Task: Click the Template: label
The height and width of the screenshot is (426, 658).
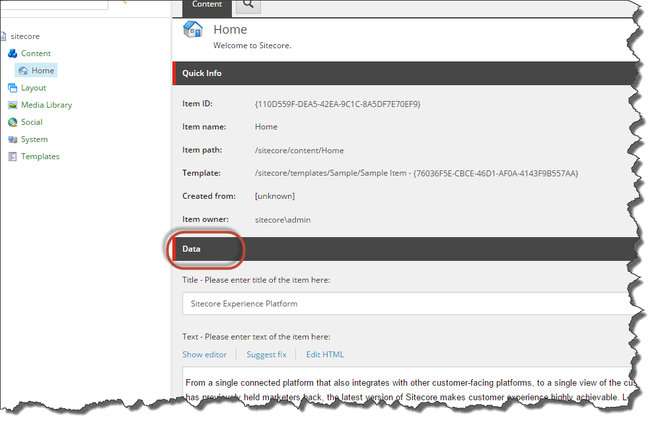Action: 201,173
